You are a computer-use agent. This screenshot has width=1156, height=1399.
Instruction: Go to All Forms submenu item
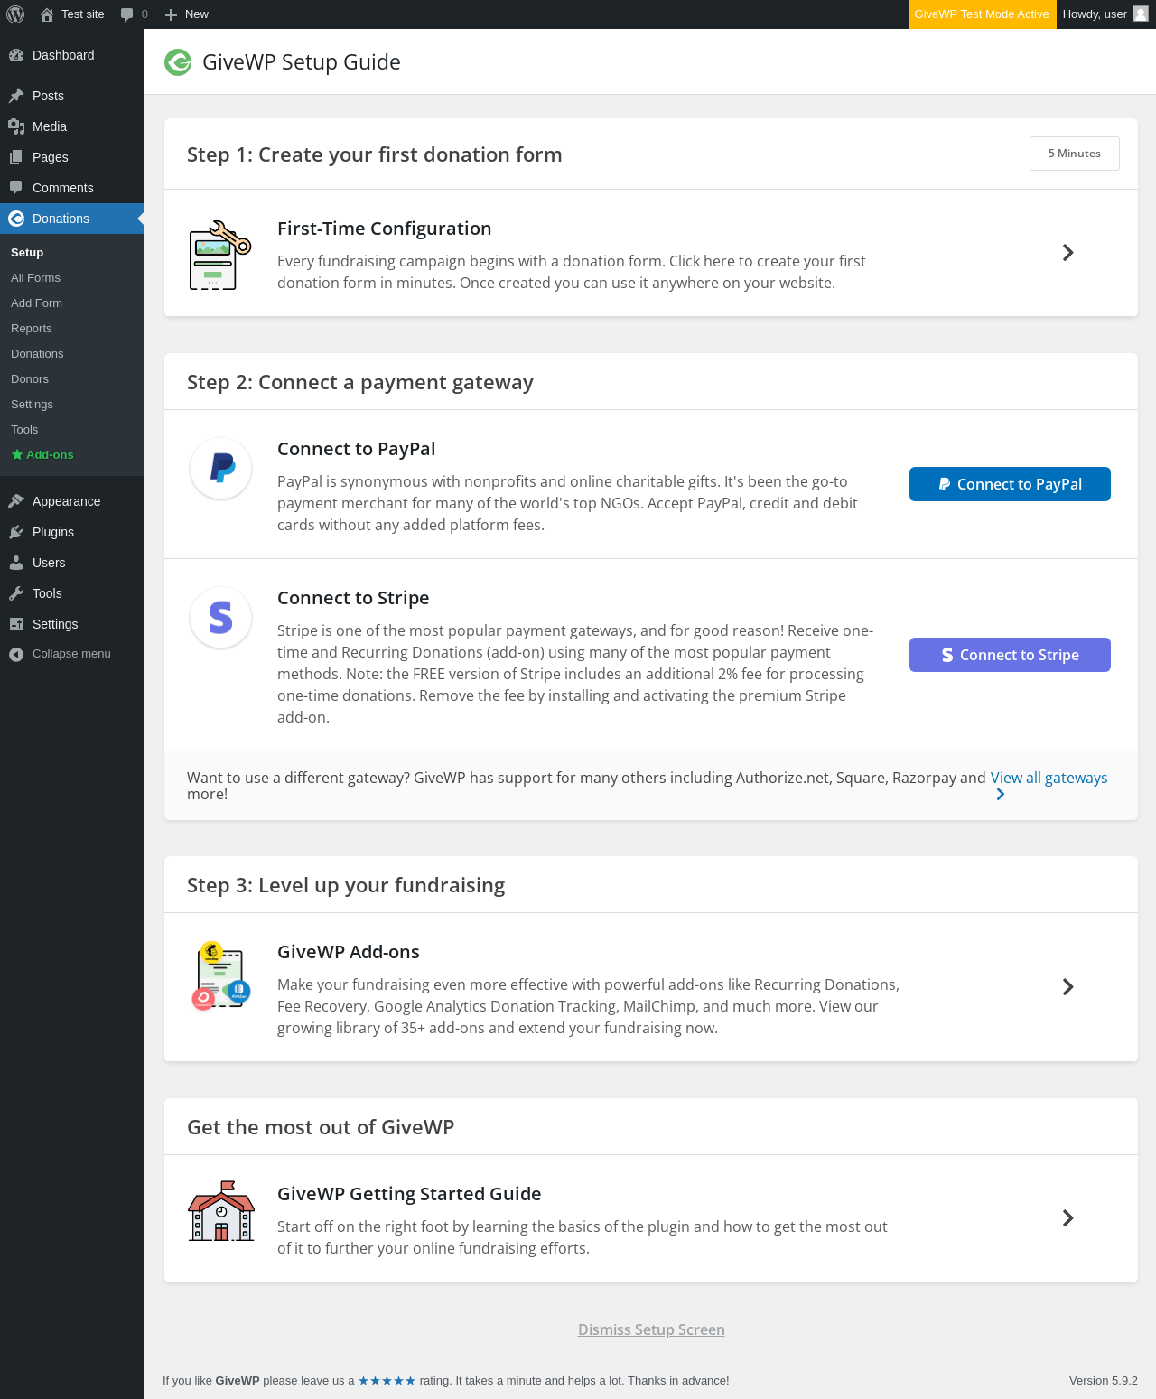pyautogui.click(x=35, y=278)
